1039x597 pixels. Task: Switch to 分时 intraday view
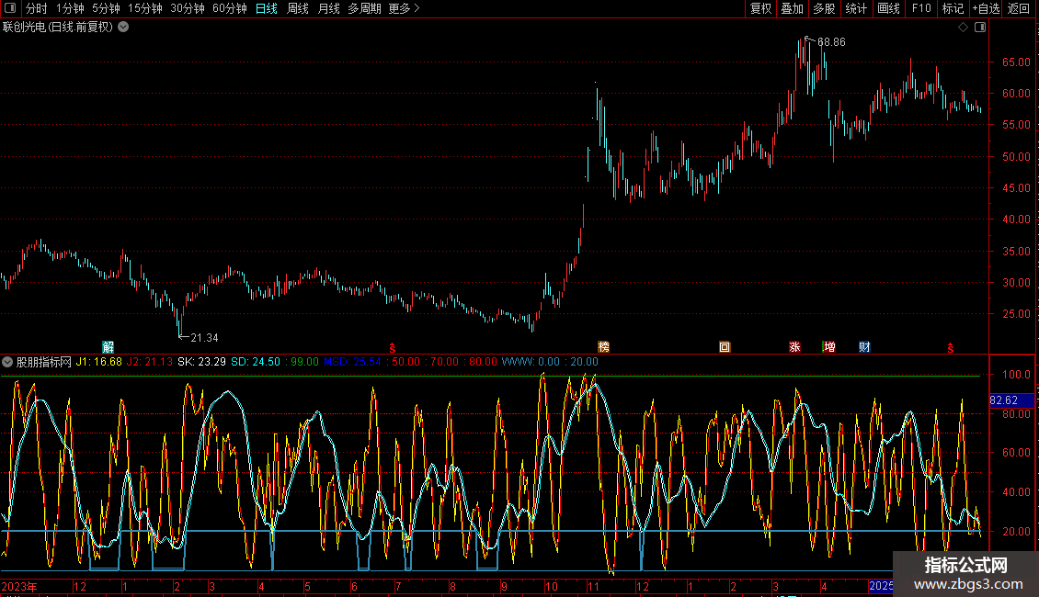coord(37,8)
